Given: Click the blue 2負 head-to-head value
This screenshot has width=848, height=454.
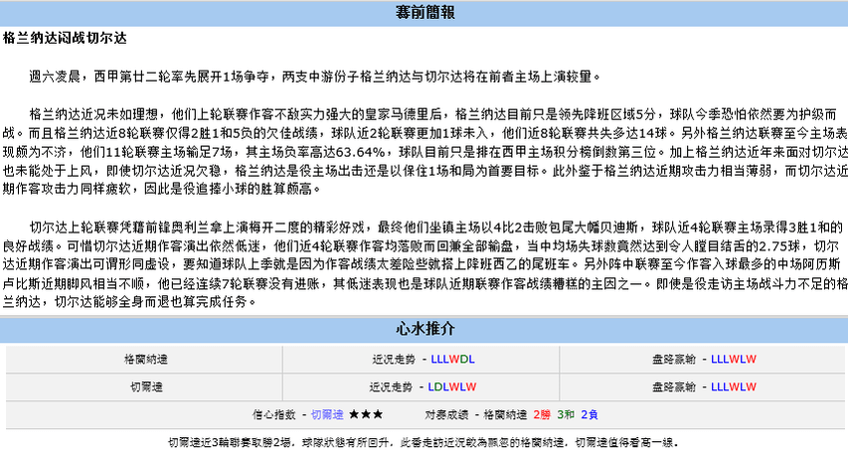Looking at the screenshot, I should click(x=590, y=414).
